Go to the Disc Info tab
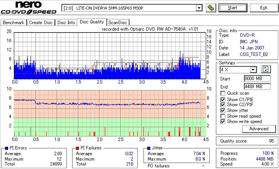The image size is (279, 169). tap(66, 23)
